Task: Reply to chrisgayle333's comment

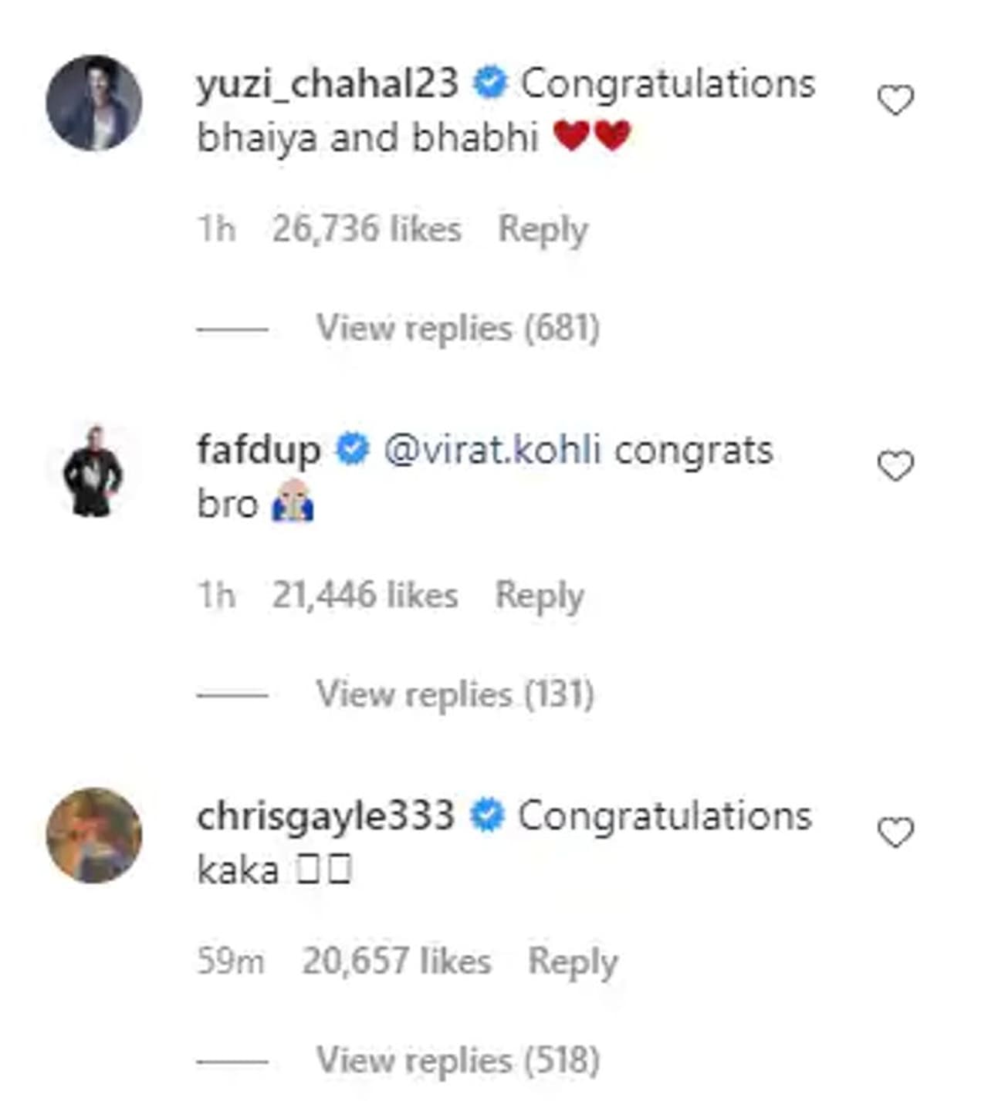Action: point(573,961)
